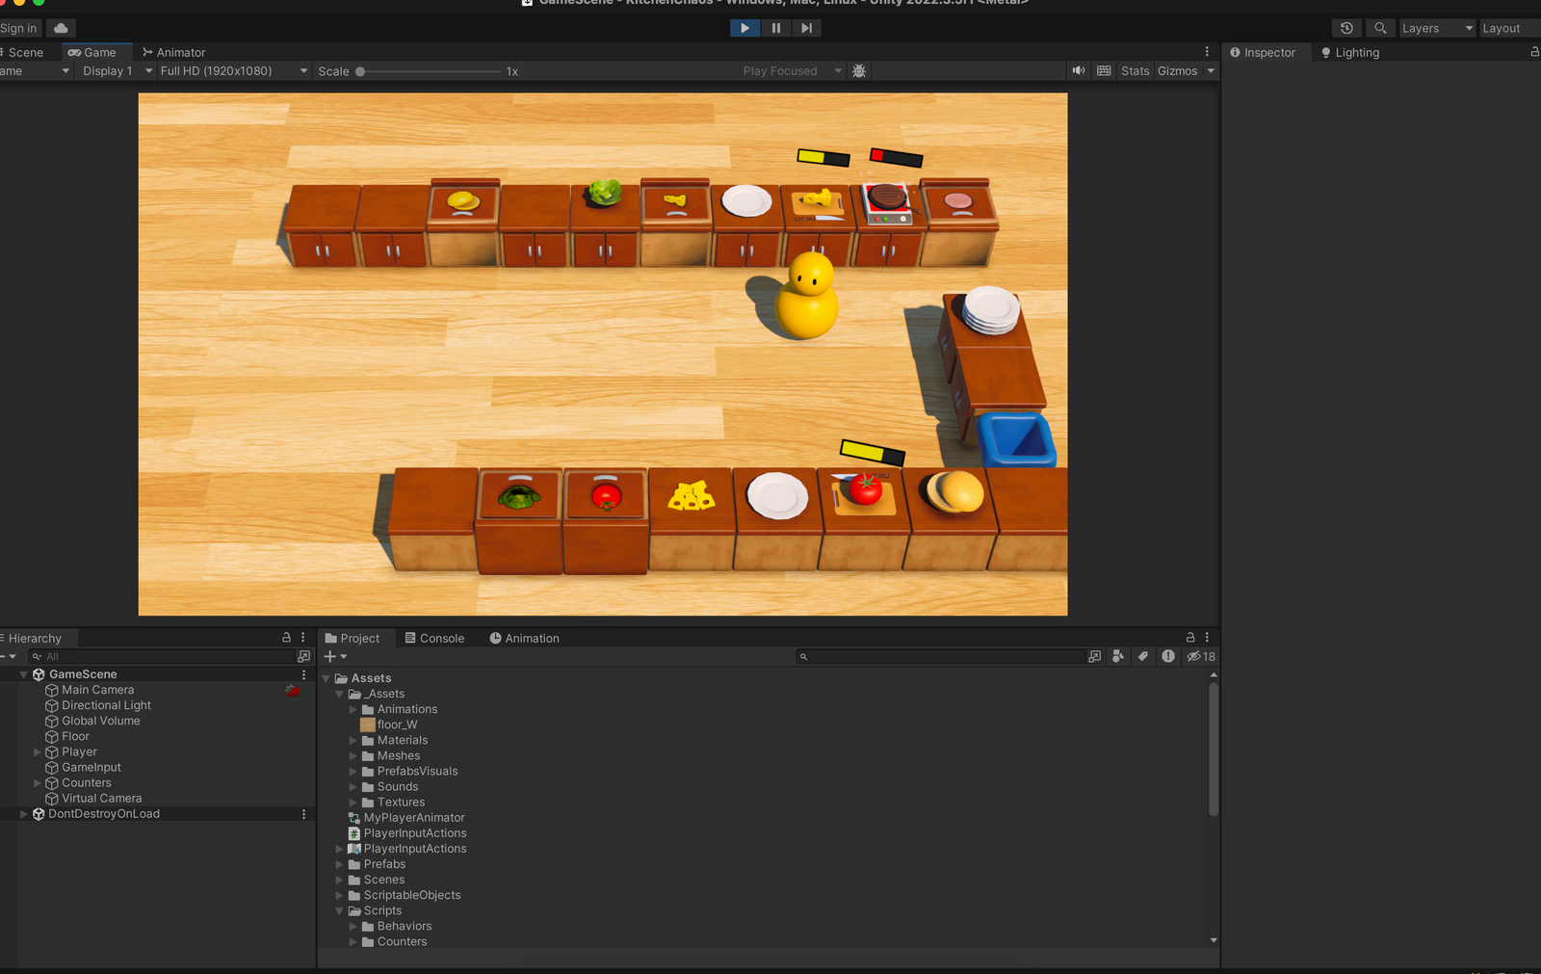This screenshot has width=1541, height=974.
Task: Open the Display 1 dropdown
Action: 117,70
